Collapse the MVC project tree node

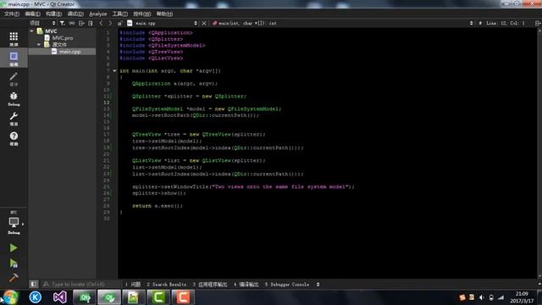tap(32, 31)
